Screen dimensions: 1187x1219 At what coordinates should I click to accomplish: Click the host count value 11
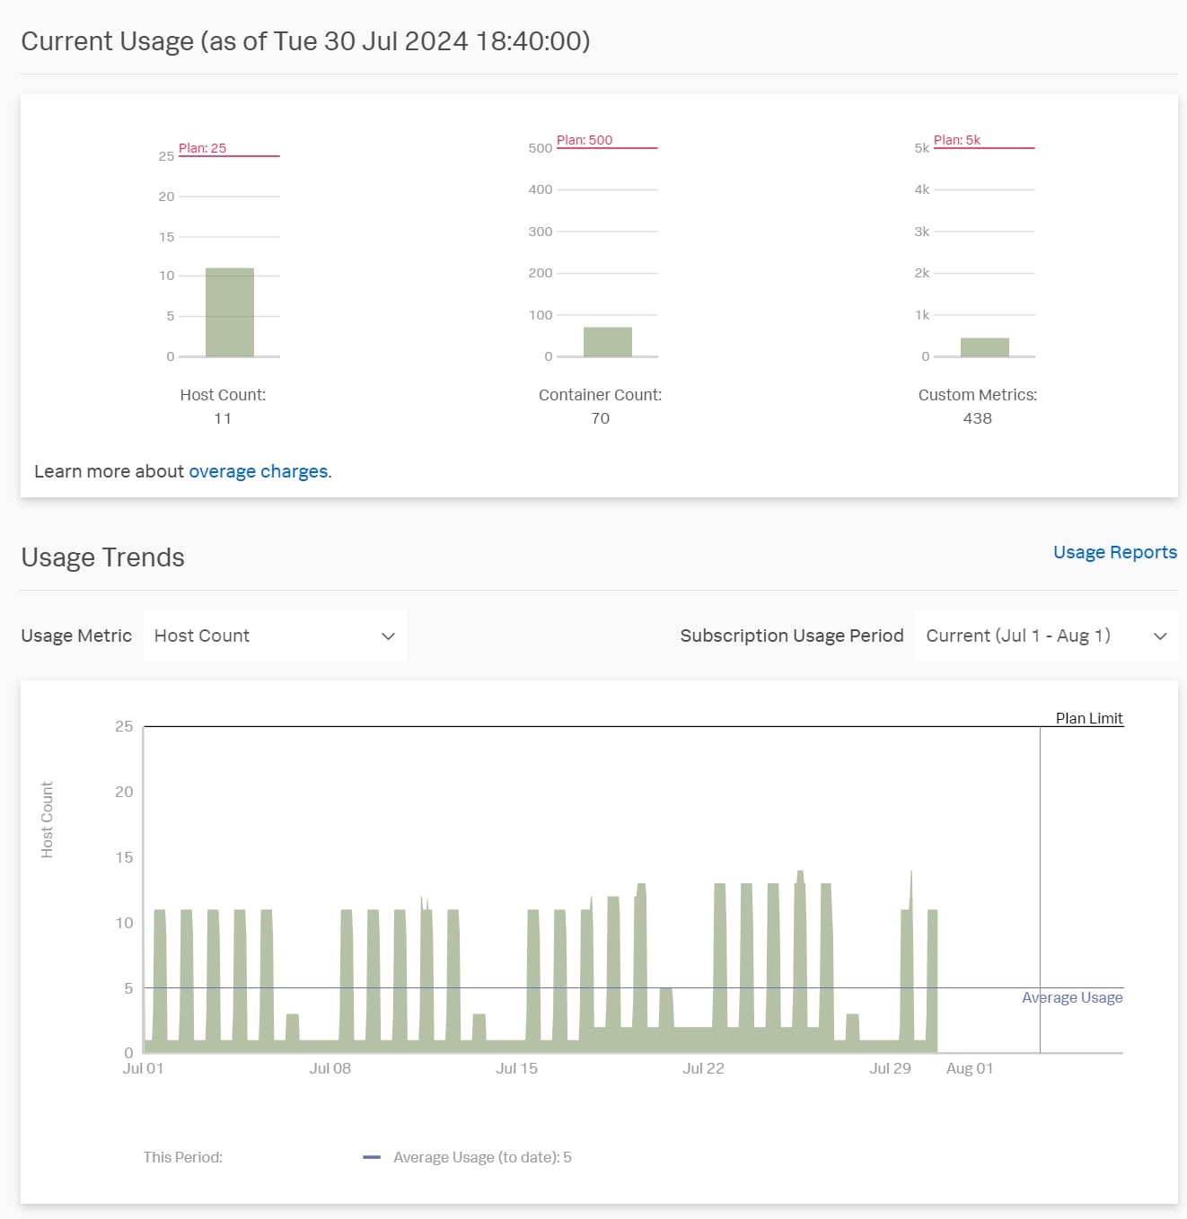point(223,418)
